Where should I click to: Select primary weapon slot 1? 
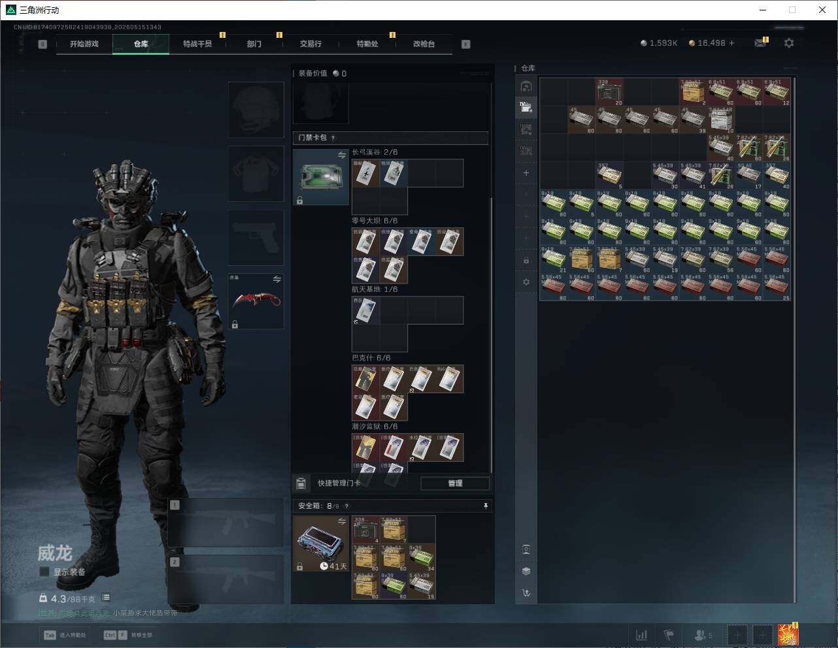click(x=226, y=523)
